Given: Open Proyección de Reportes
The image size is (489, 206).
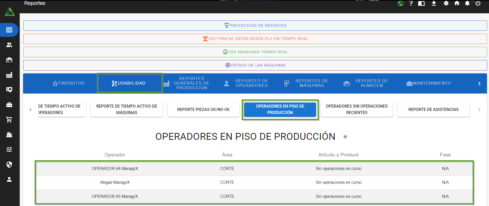Looking at the screenshot, I should pyautogui.click(x=255, y=26).
